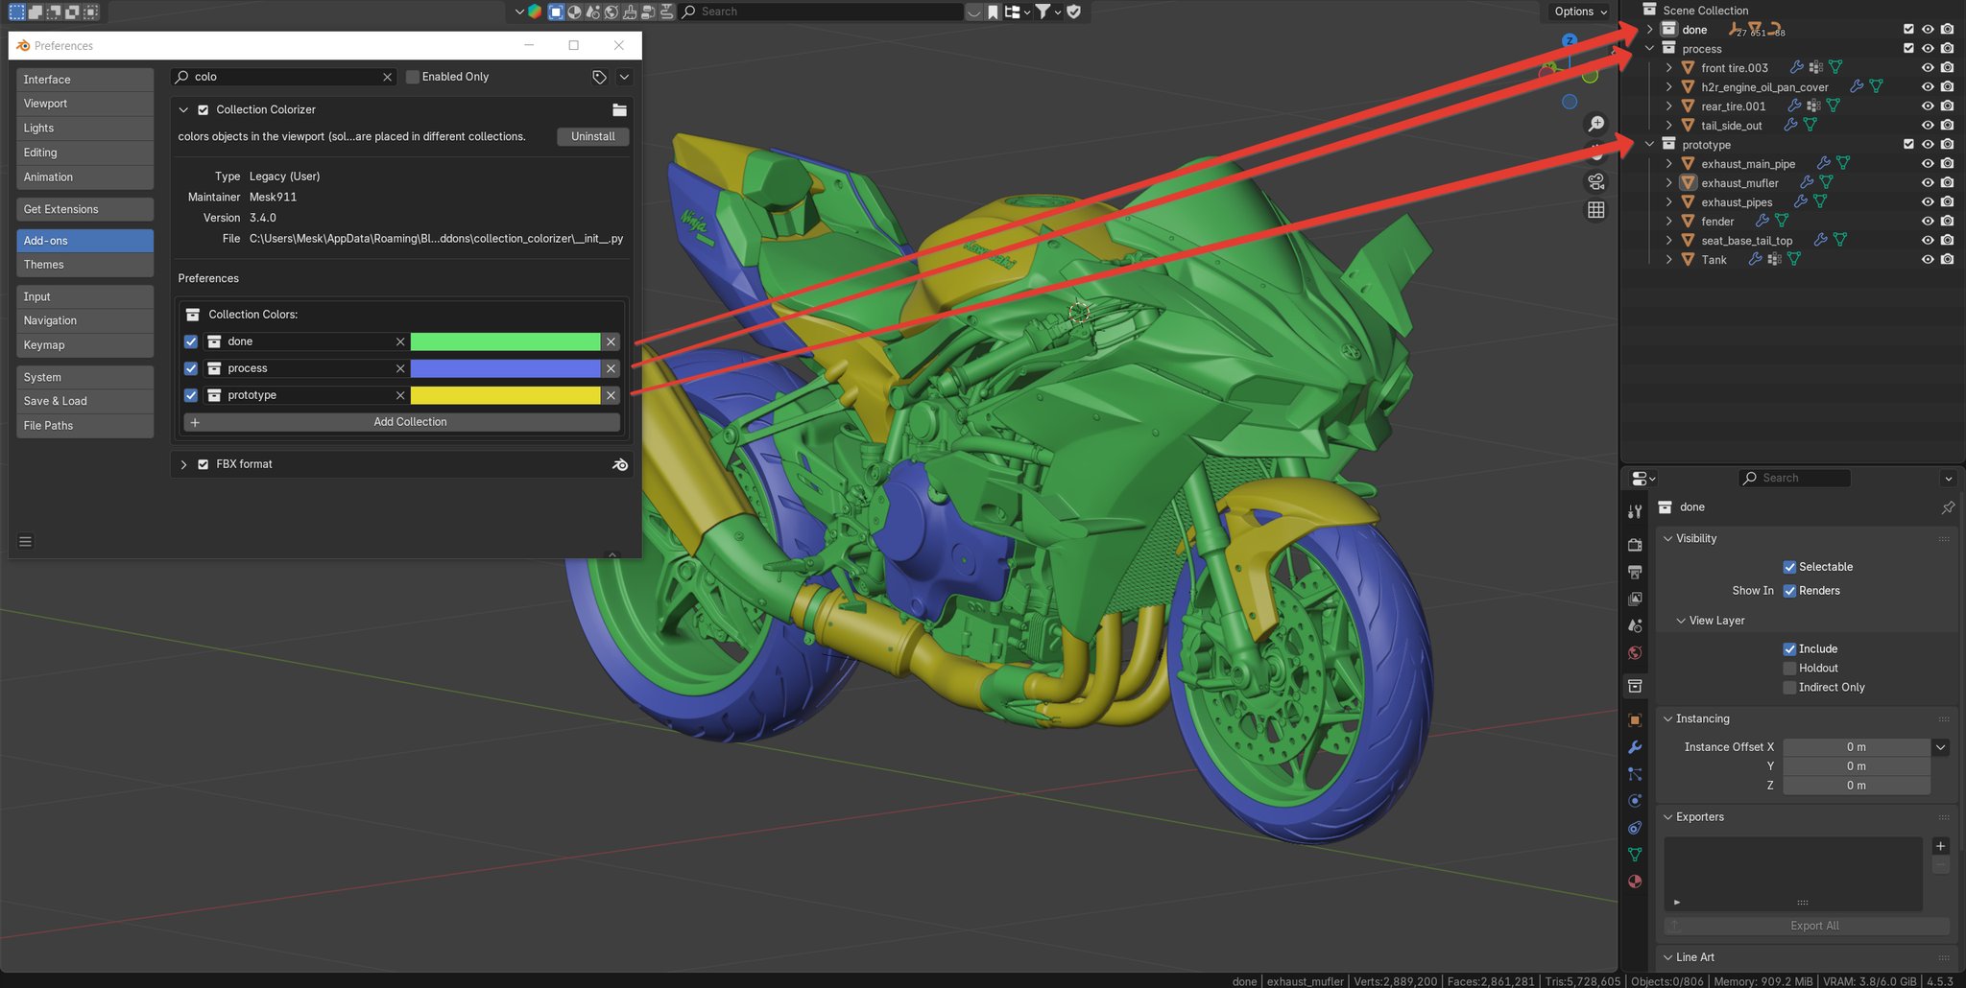Open the File Paths preferences section

pyautogui.click(x=84, y=426)
